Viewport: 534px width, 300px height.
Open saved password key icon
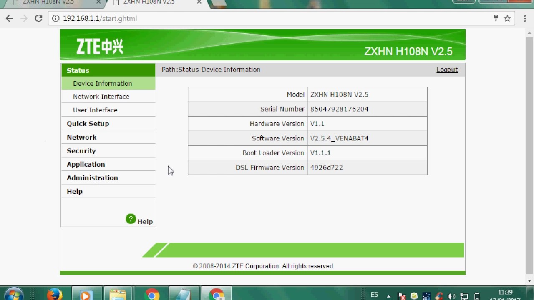(496, 18)
